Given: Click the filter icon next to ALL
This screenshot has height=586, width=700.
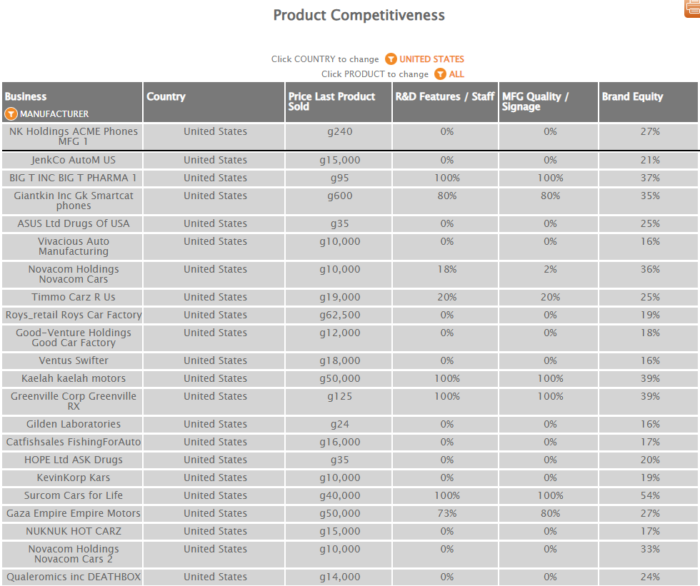Looking at the screenshot, I should [441, 74].
